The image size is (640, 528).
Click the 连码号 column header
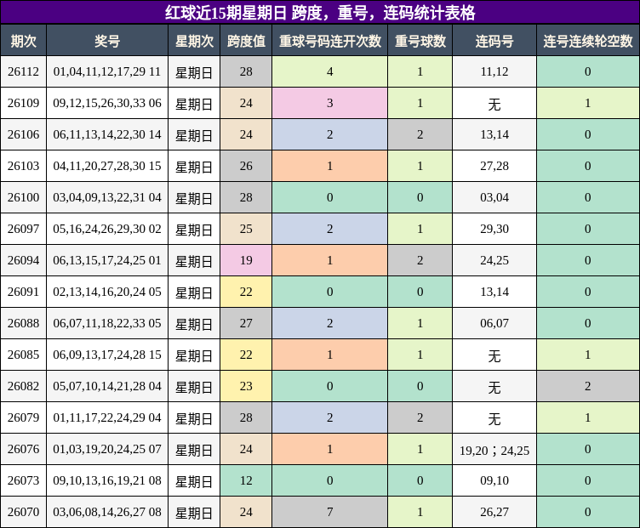(x=494, y=41)
